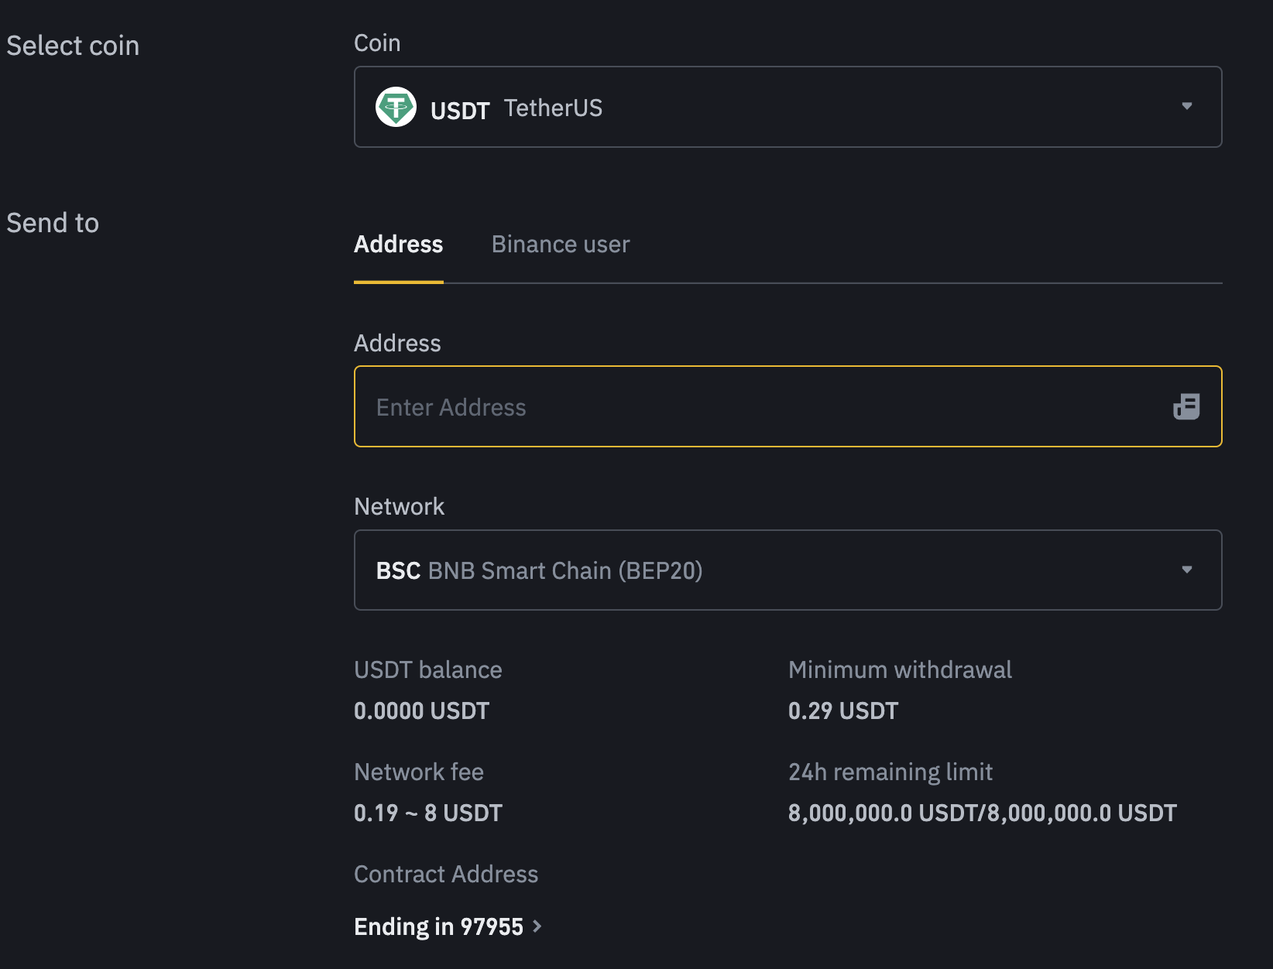1273x969 pixels.
Task: Click the USDT Tether coin logo
Action: pos(396,107)
